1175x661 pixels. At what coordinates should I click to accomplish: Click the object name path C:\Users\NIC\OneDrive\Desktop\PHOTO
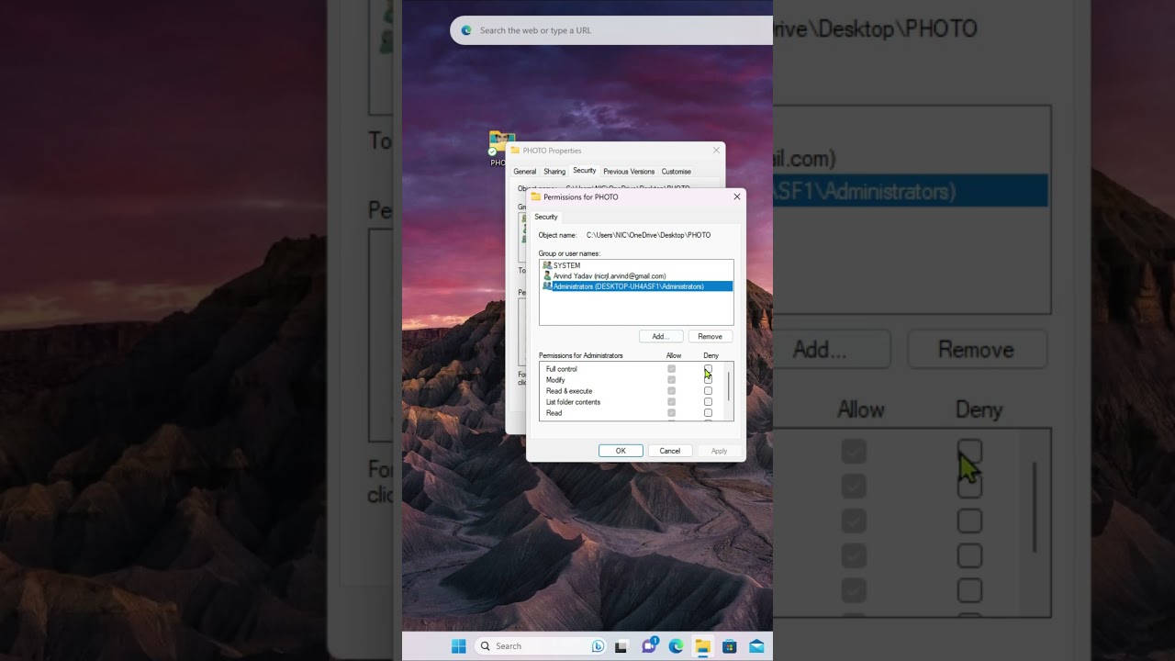pos(648,235)
